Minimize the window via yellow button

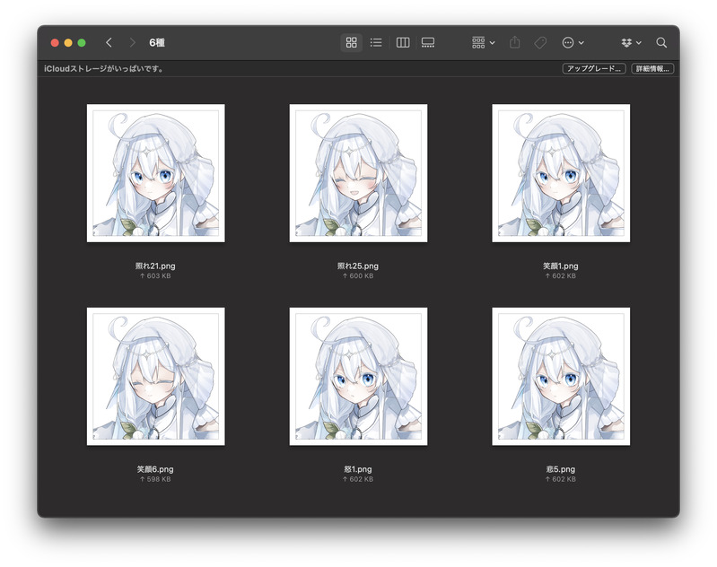(68, 42)
